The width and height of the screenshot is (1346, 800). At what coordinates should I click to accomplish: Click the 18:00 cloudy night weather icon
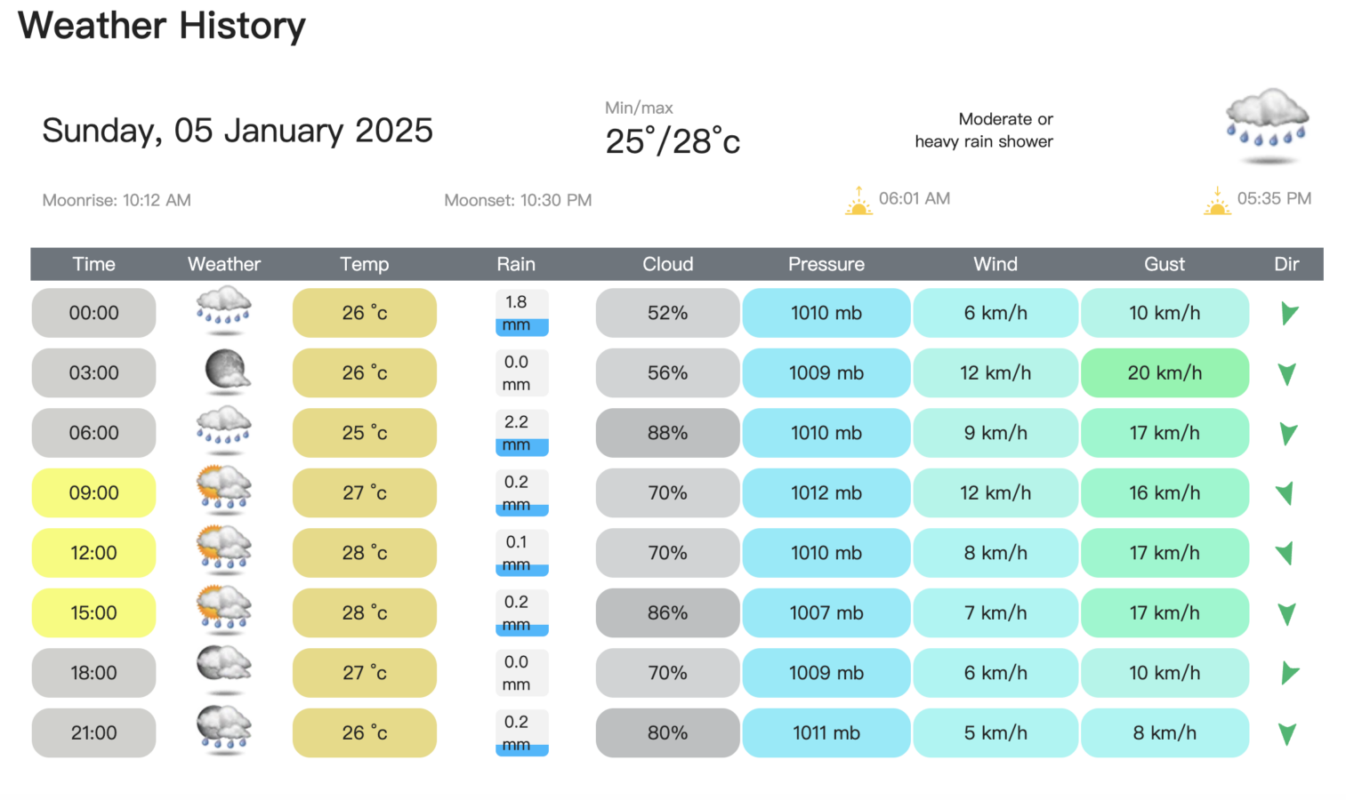point(224,670)
